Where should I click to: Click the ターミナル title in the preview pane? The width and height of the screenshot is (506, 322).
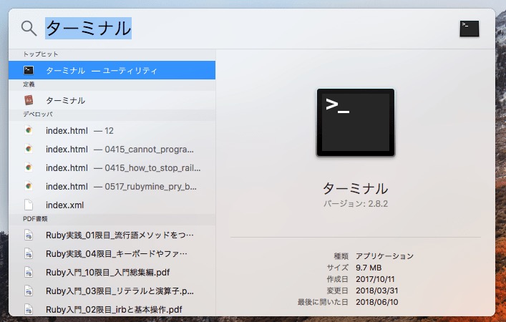pos(356,188)
